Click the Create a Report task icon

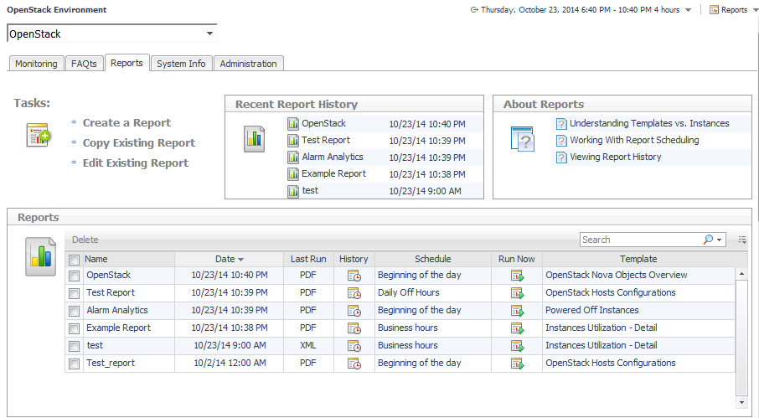(x=39, y=136)
